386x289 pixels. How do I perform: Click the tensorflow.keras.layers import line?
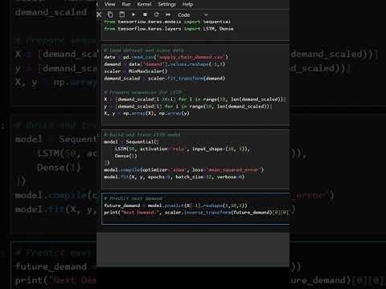pyautogui.click(x=169, y=29)
